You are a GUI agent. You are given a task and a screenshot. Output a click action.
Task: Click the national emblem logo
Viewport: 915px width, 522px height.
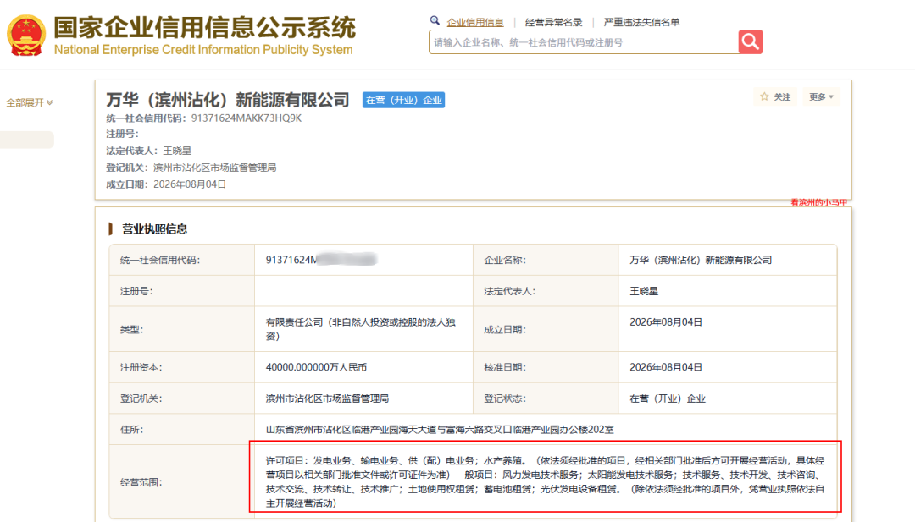tap(25, 35)
